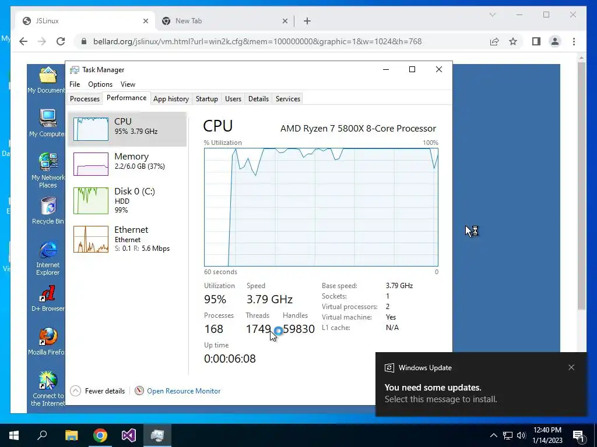Click the Task Manager title bar icon
The height and width of the screenshot is (447, 597).
[x=75, y=70]
